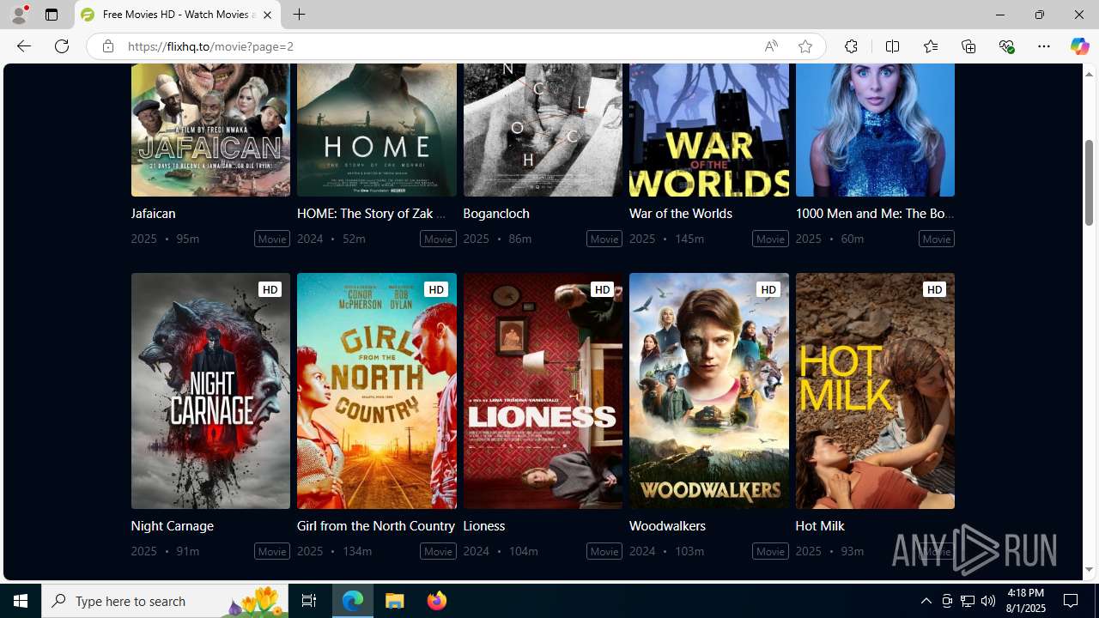Screen dimensions: 1099x618
Task: Open a new browser tab
Action: pos(299,15)
